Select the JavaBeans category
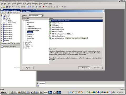The image size is (126, 95). [30, 34]
